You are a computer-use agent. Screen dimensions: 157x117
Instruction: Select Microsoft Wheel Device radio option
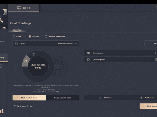(46, 36)
